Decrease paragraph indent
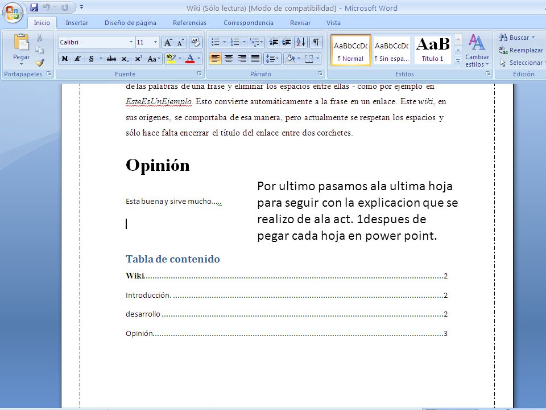Viewport: 546px width, 410px height. pos(274,42)
